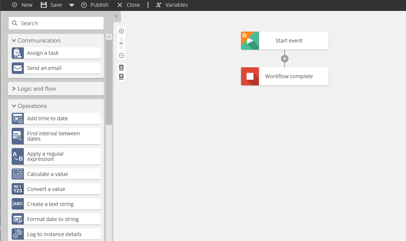Collapse the toolbox panel with the arrow

[116, 16]
